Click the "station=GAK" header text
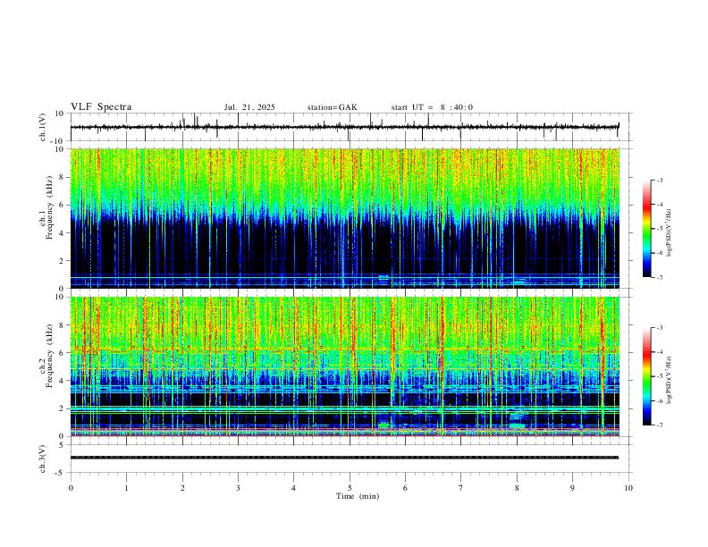Image resolution: width=708 pixels, height=547 pixels. tap(332, 107)
